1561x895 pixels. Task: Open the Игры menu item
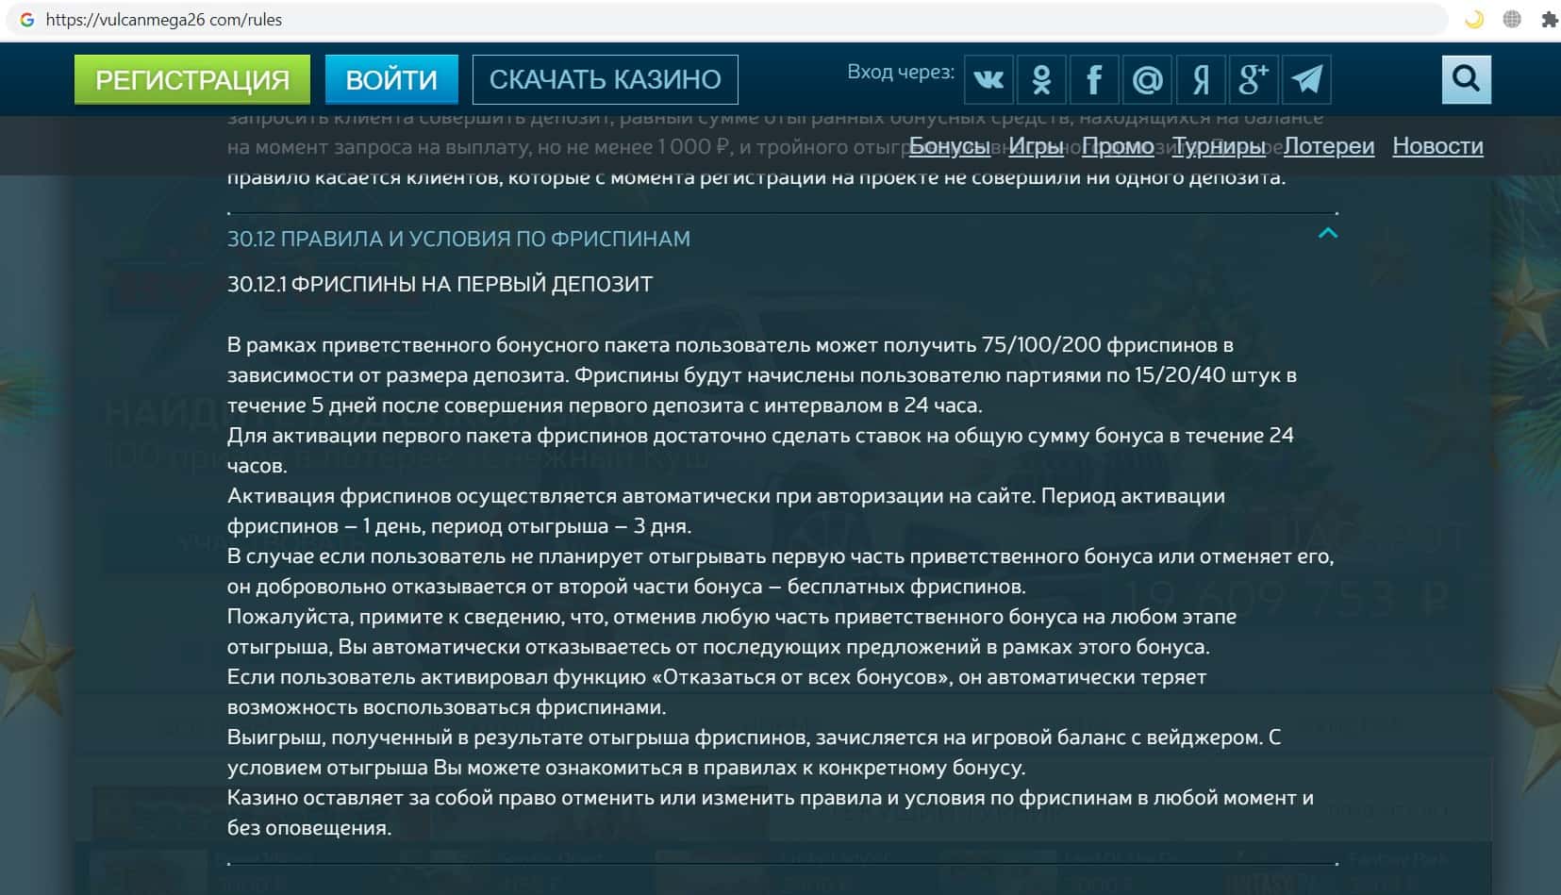pos(1036,146)
